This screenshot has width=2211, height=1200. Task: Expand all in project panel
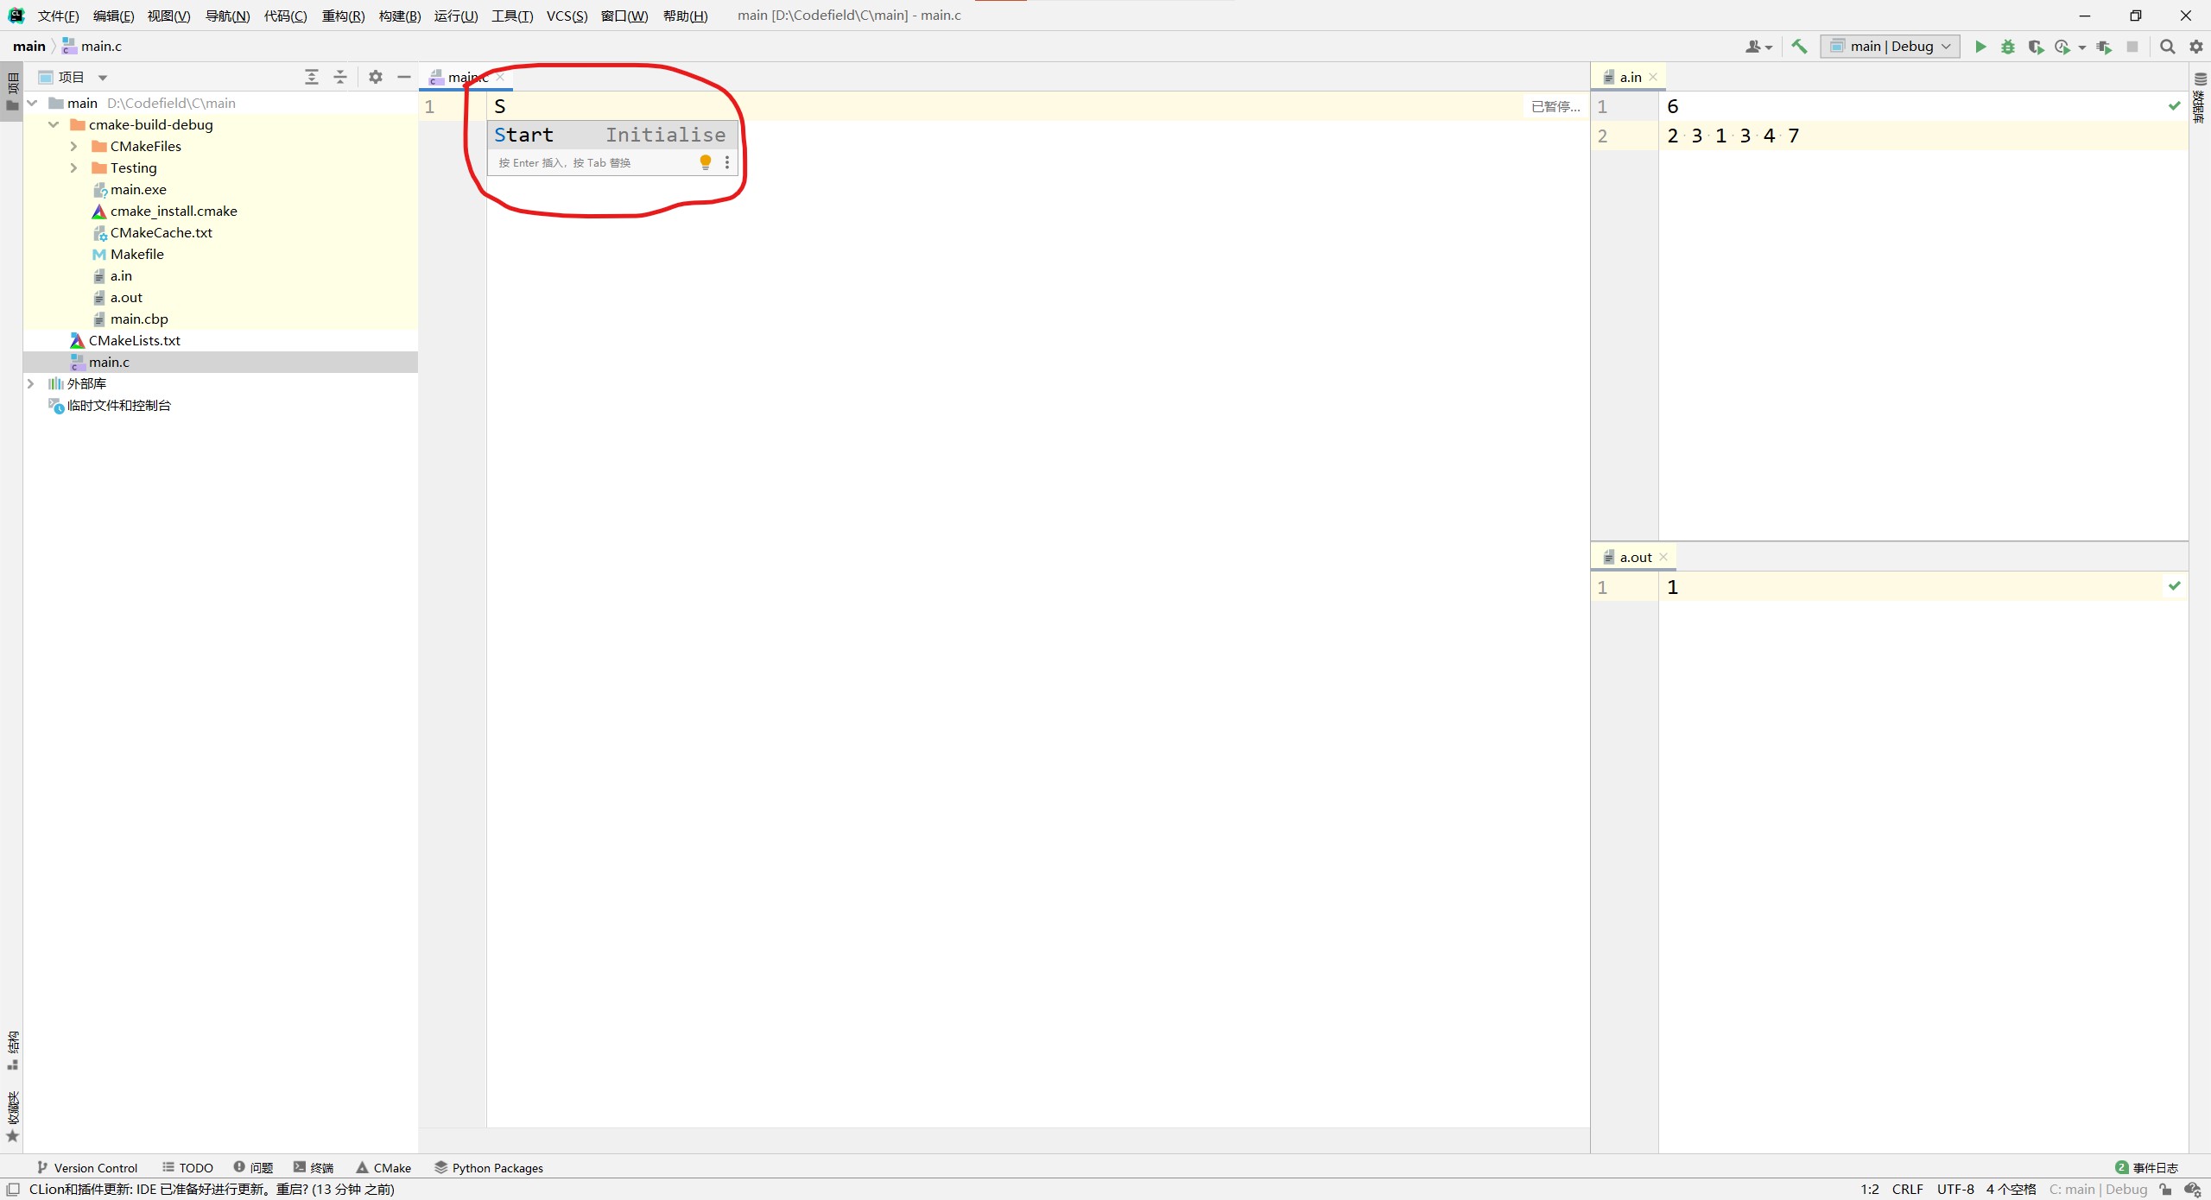312,77
